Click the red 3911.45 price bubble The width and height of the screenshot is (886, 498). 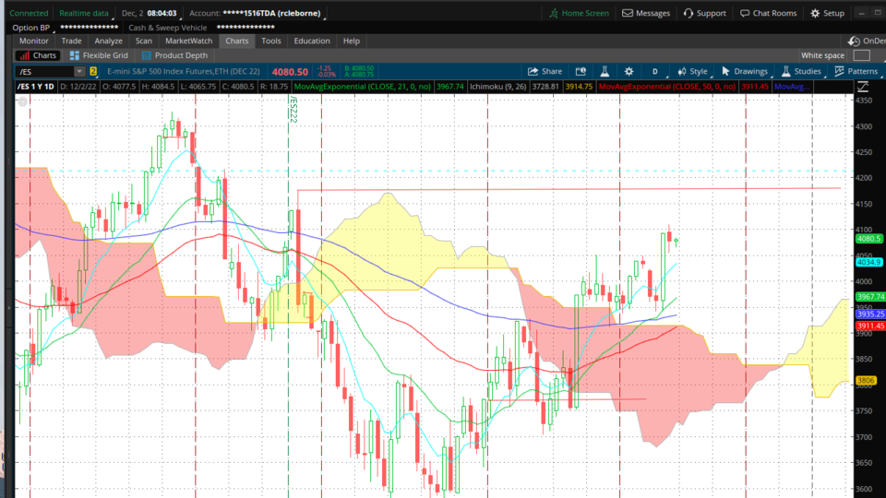[870, 326]
